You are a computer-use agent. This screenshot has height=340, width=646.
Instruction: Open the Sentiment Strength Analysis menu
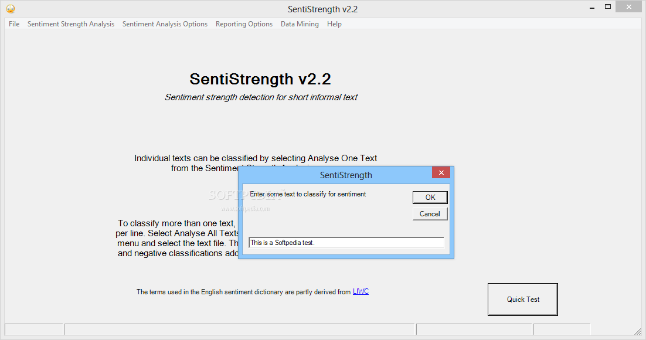[71, 24]
